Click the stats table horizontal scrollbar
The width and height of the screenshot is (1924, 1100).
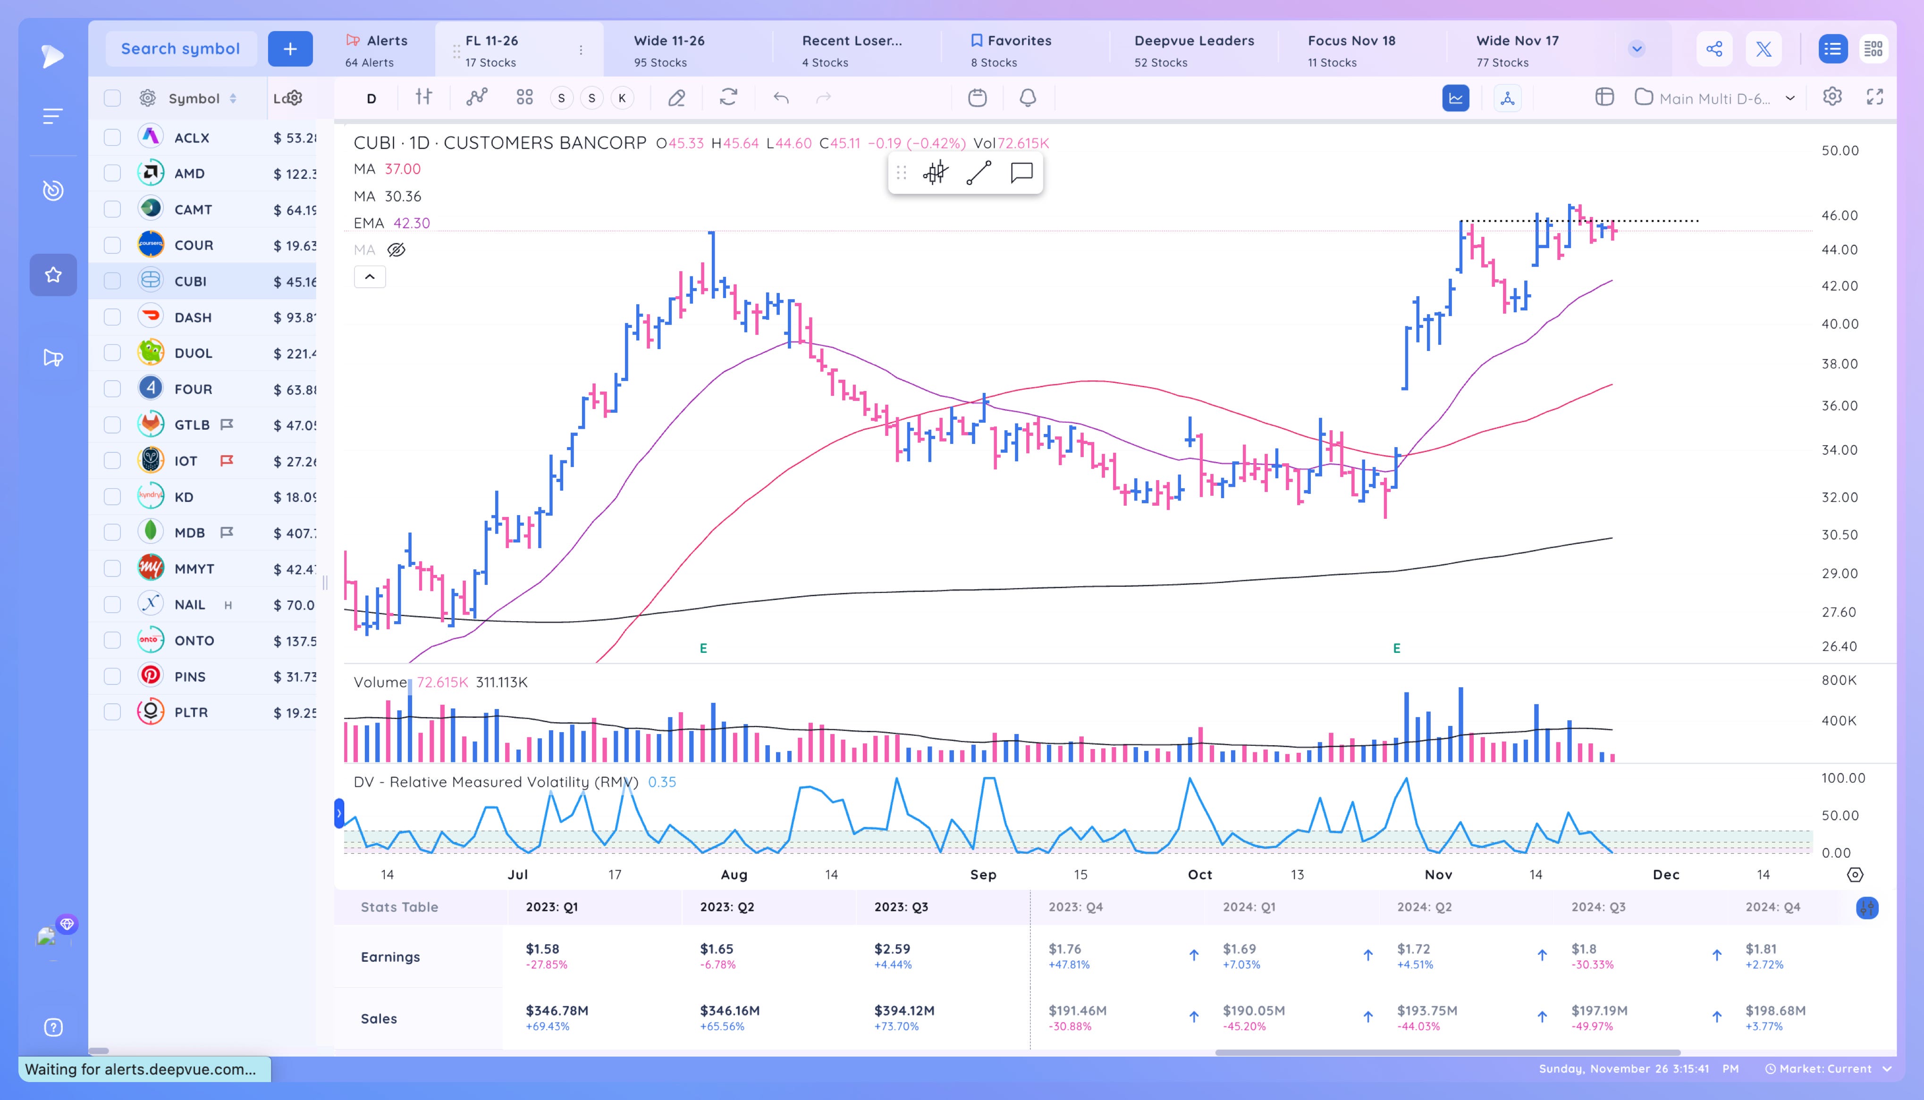tap(1447, 1051)
